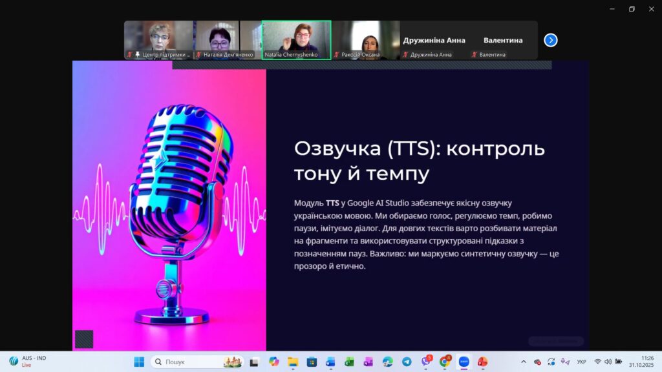662x372 pixels.
Task: Select Валентина participant tile
Action: (x=503, y=40)
